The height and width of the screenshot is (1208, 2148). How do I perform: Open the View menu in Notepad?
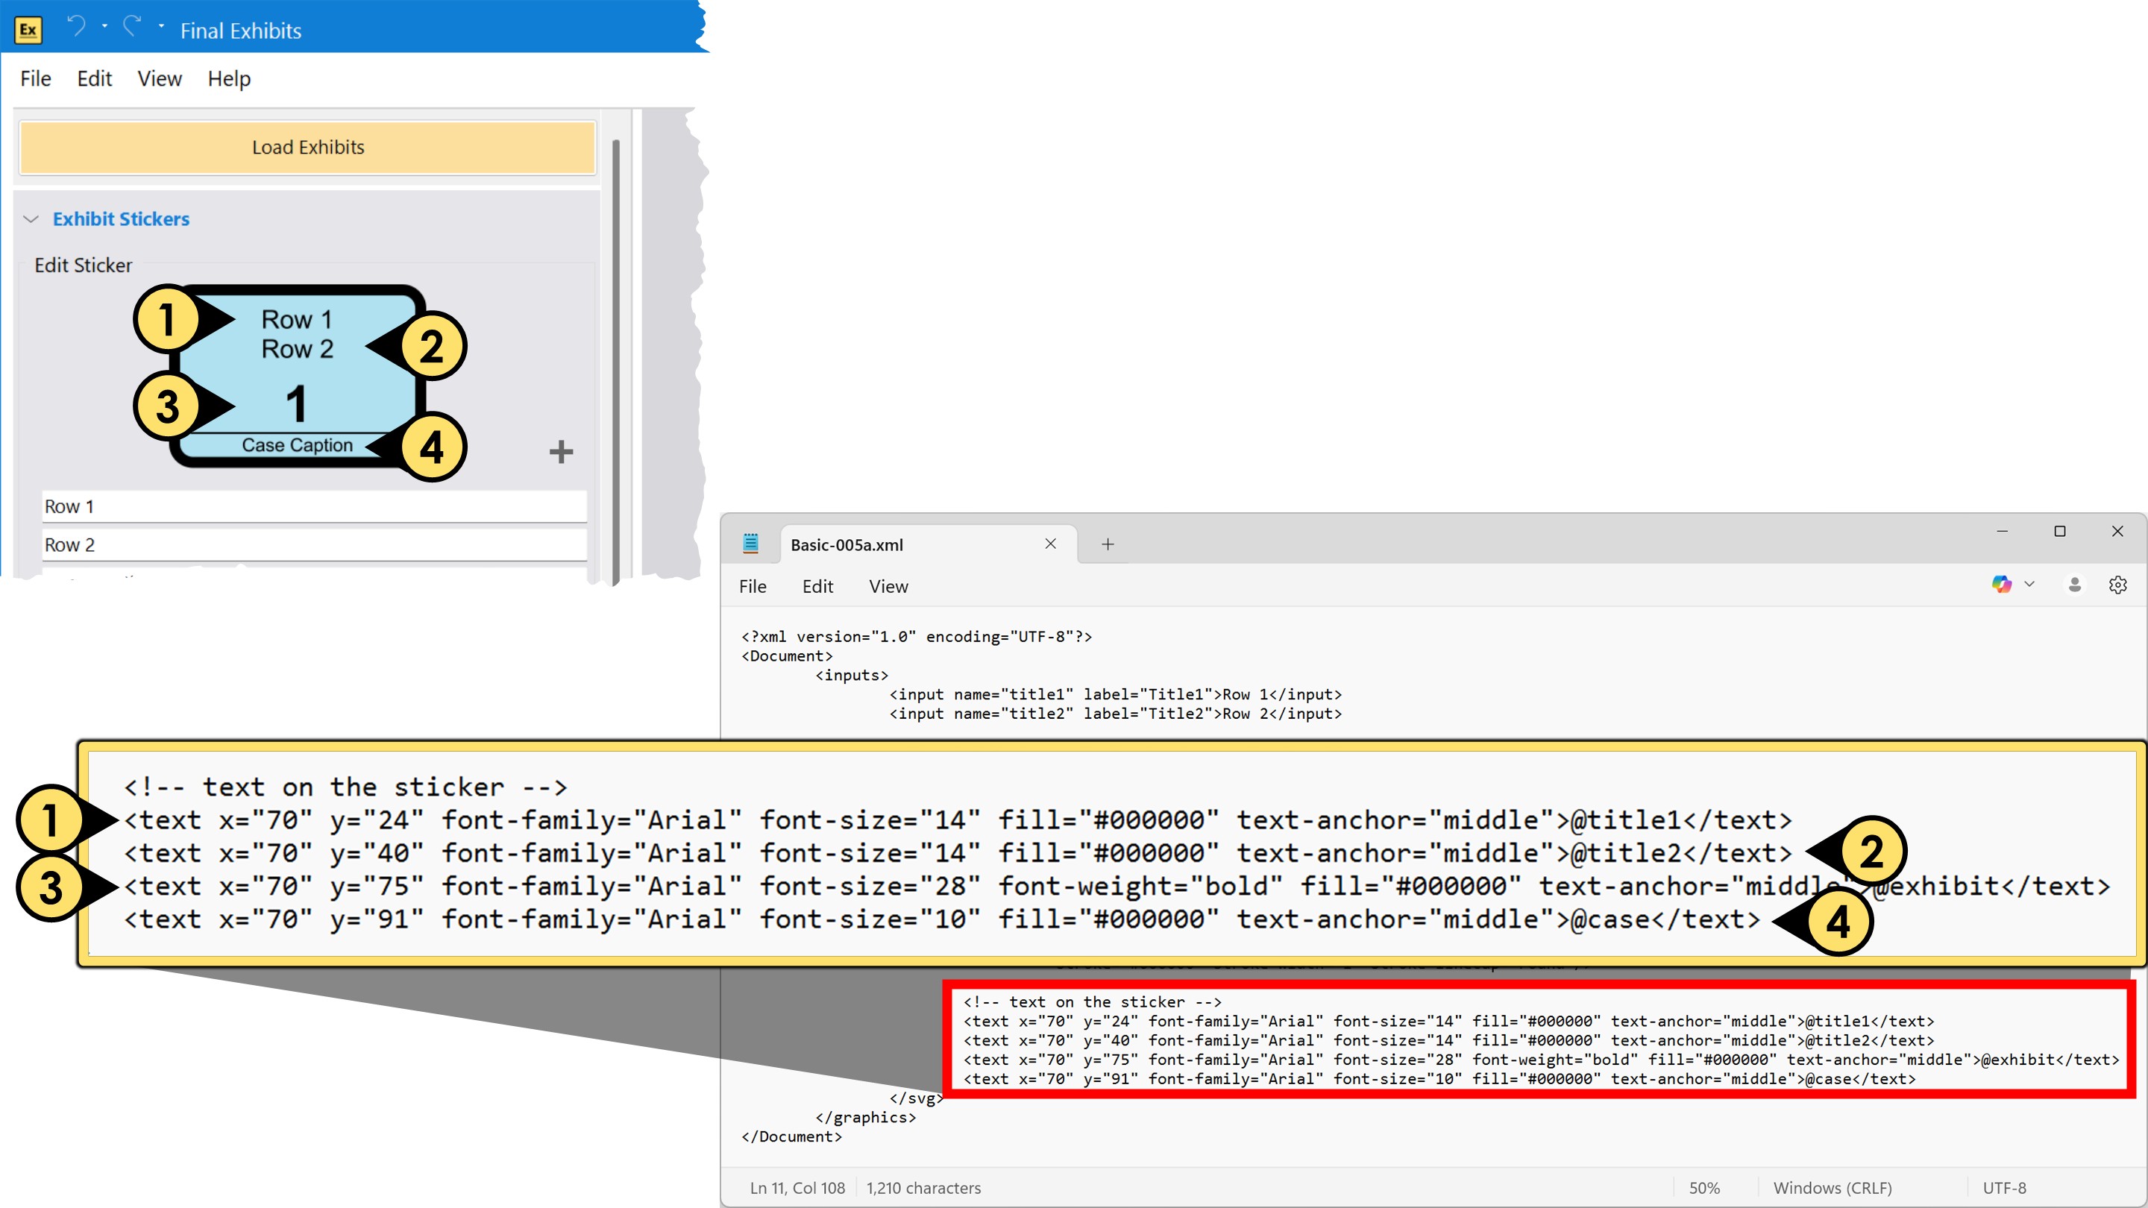[x=888, y=586]
